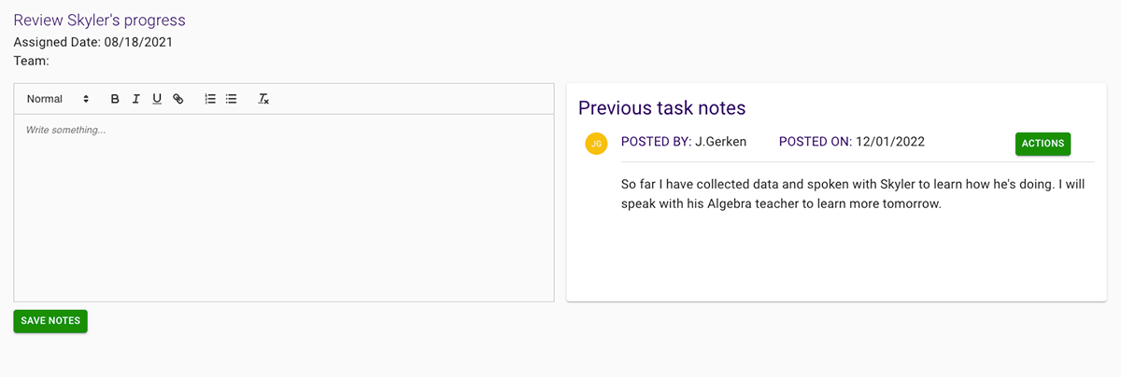Toggle bold formatting in the notes editor
The image size is (1121, 377).
pos(115,99)
